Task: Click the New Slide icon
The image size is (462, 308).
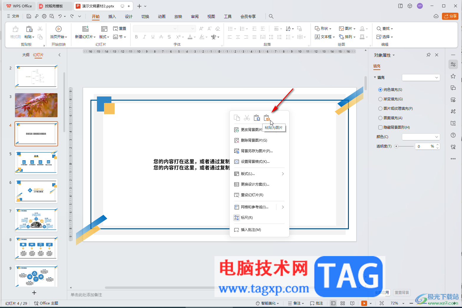Action: 85,29
